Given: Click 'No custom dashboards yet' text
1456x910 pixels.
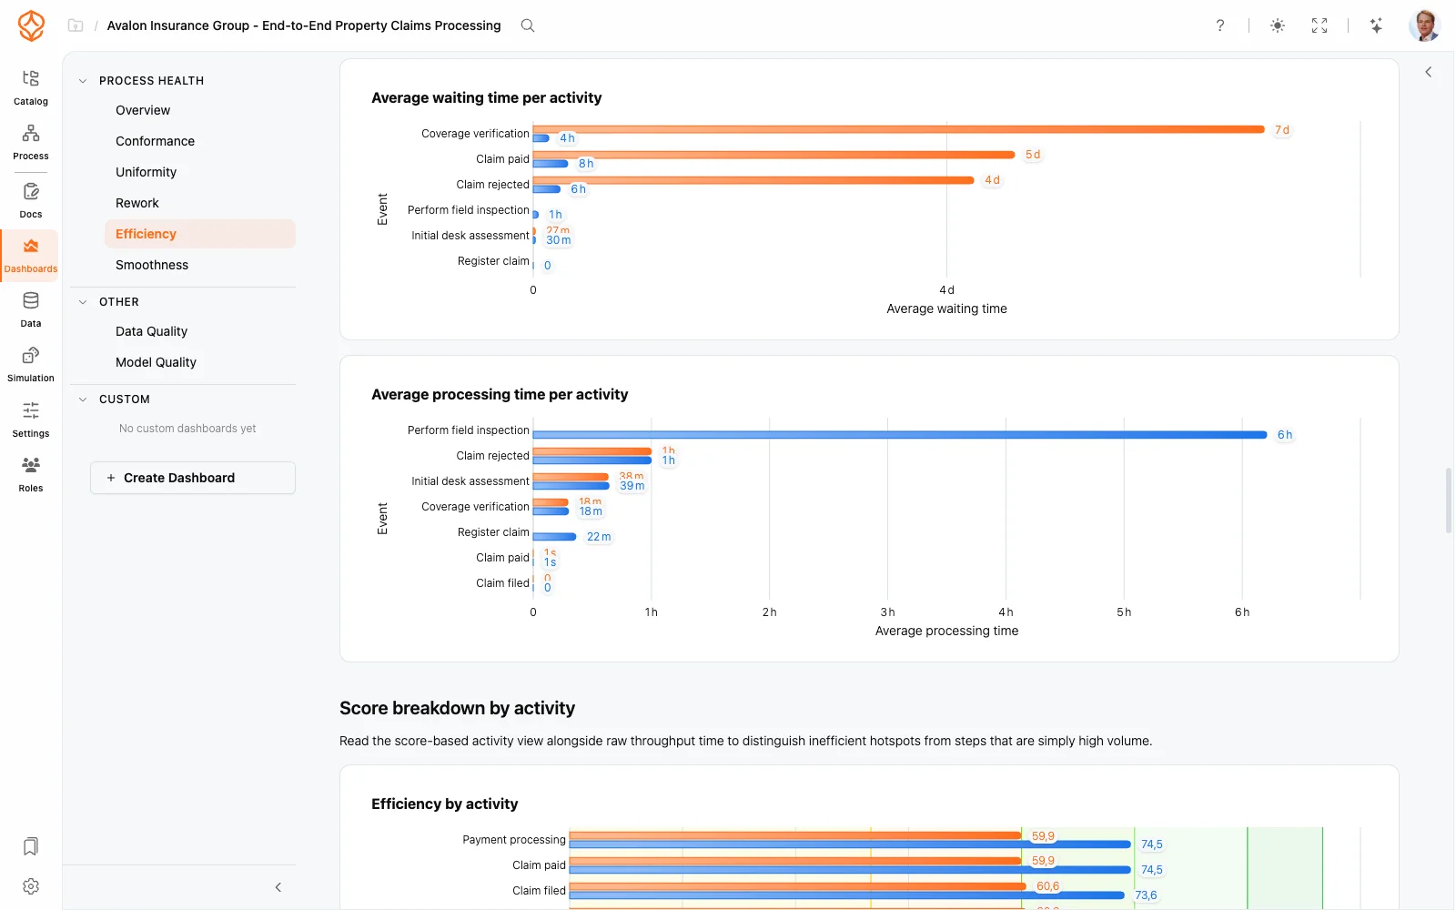Looking at the screenshot, I should click(x=187, y=429).
